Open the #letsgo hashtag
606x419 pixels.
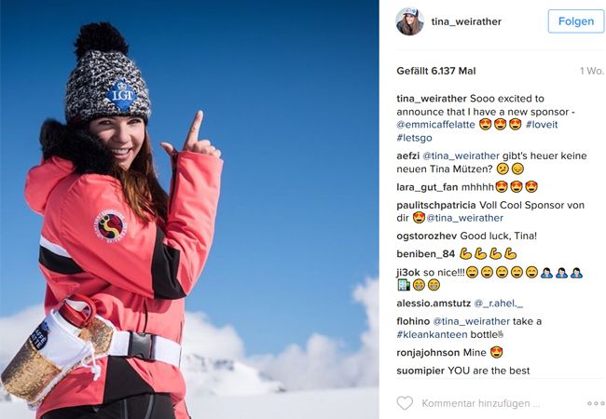coord(414,138)
